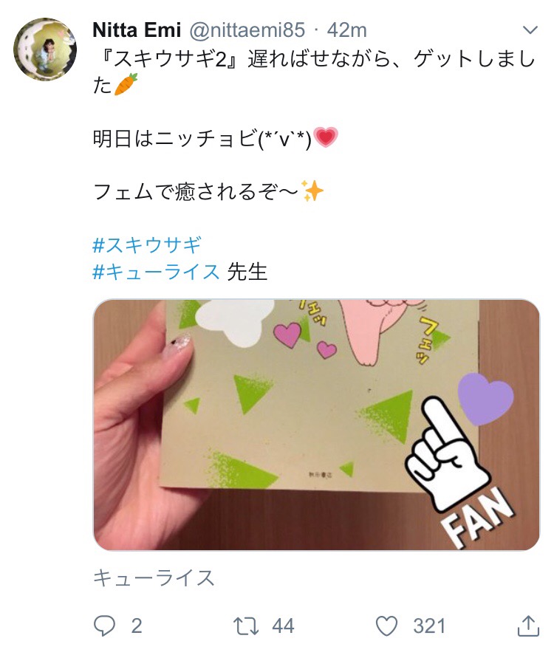
Task: Click the reply count 2
Action: (x=137, y=626)
